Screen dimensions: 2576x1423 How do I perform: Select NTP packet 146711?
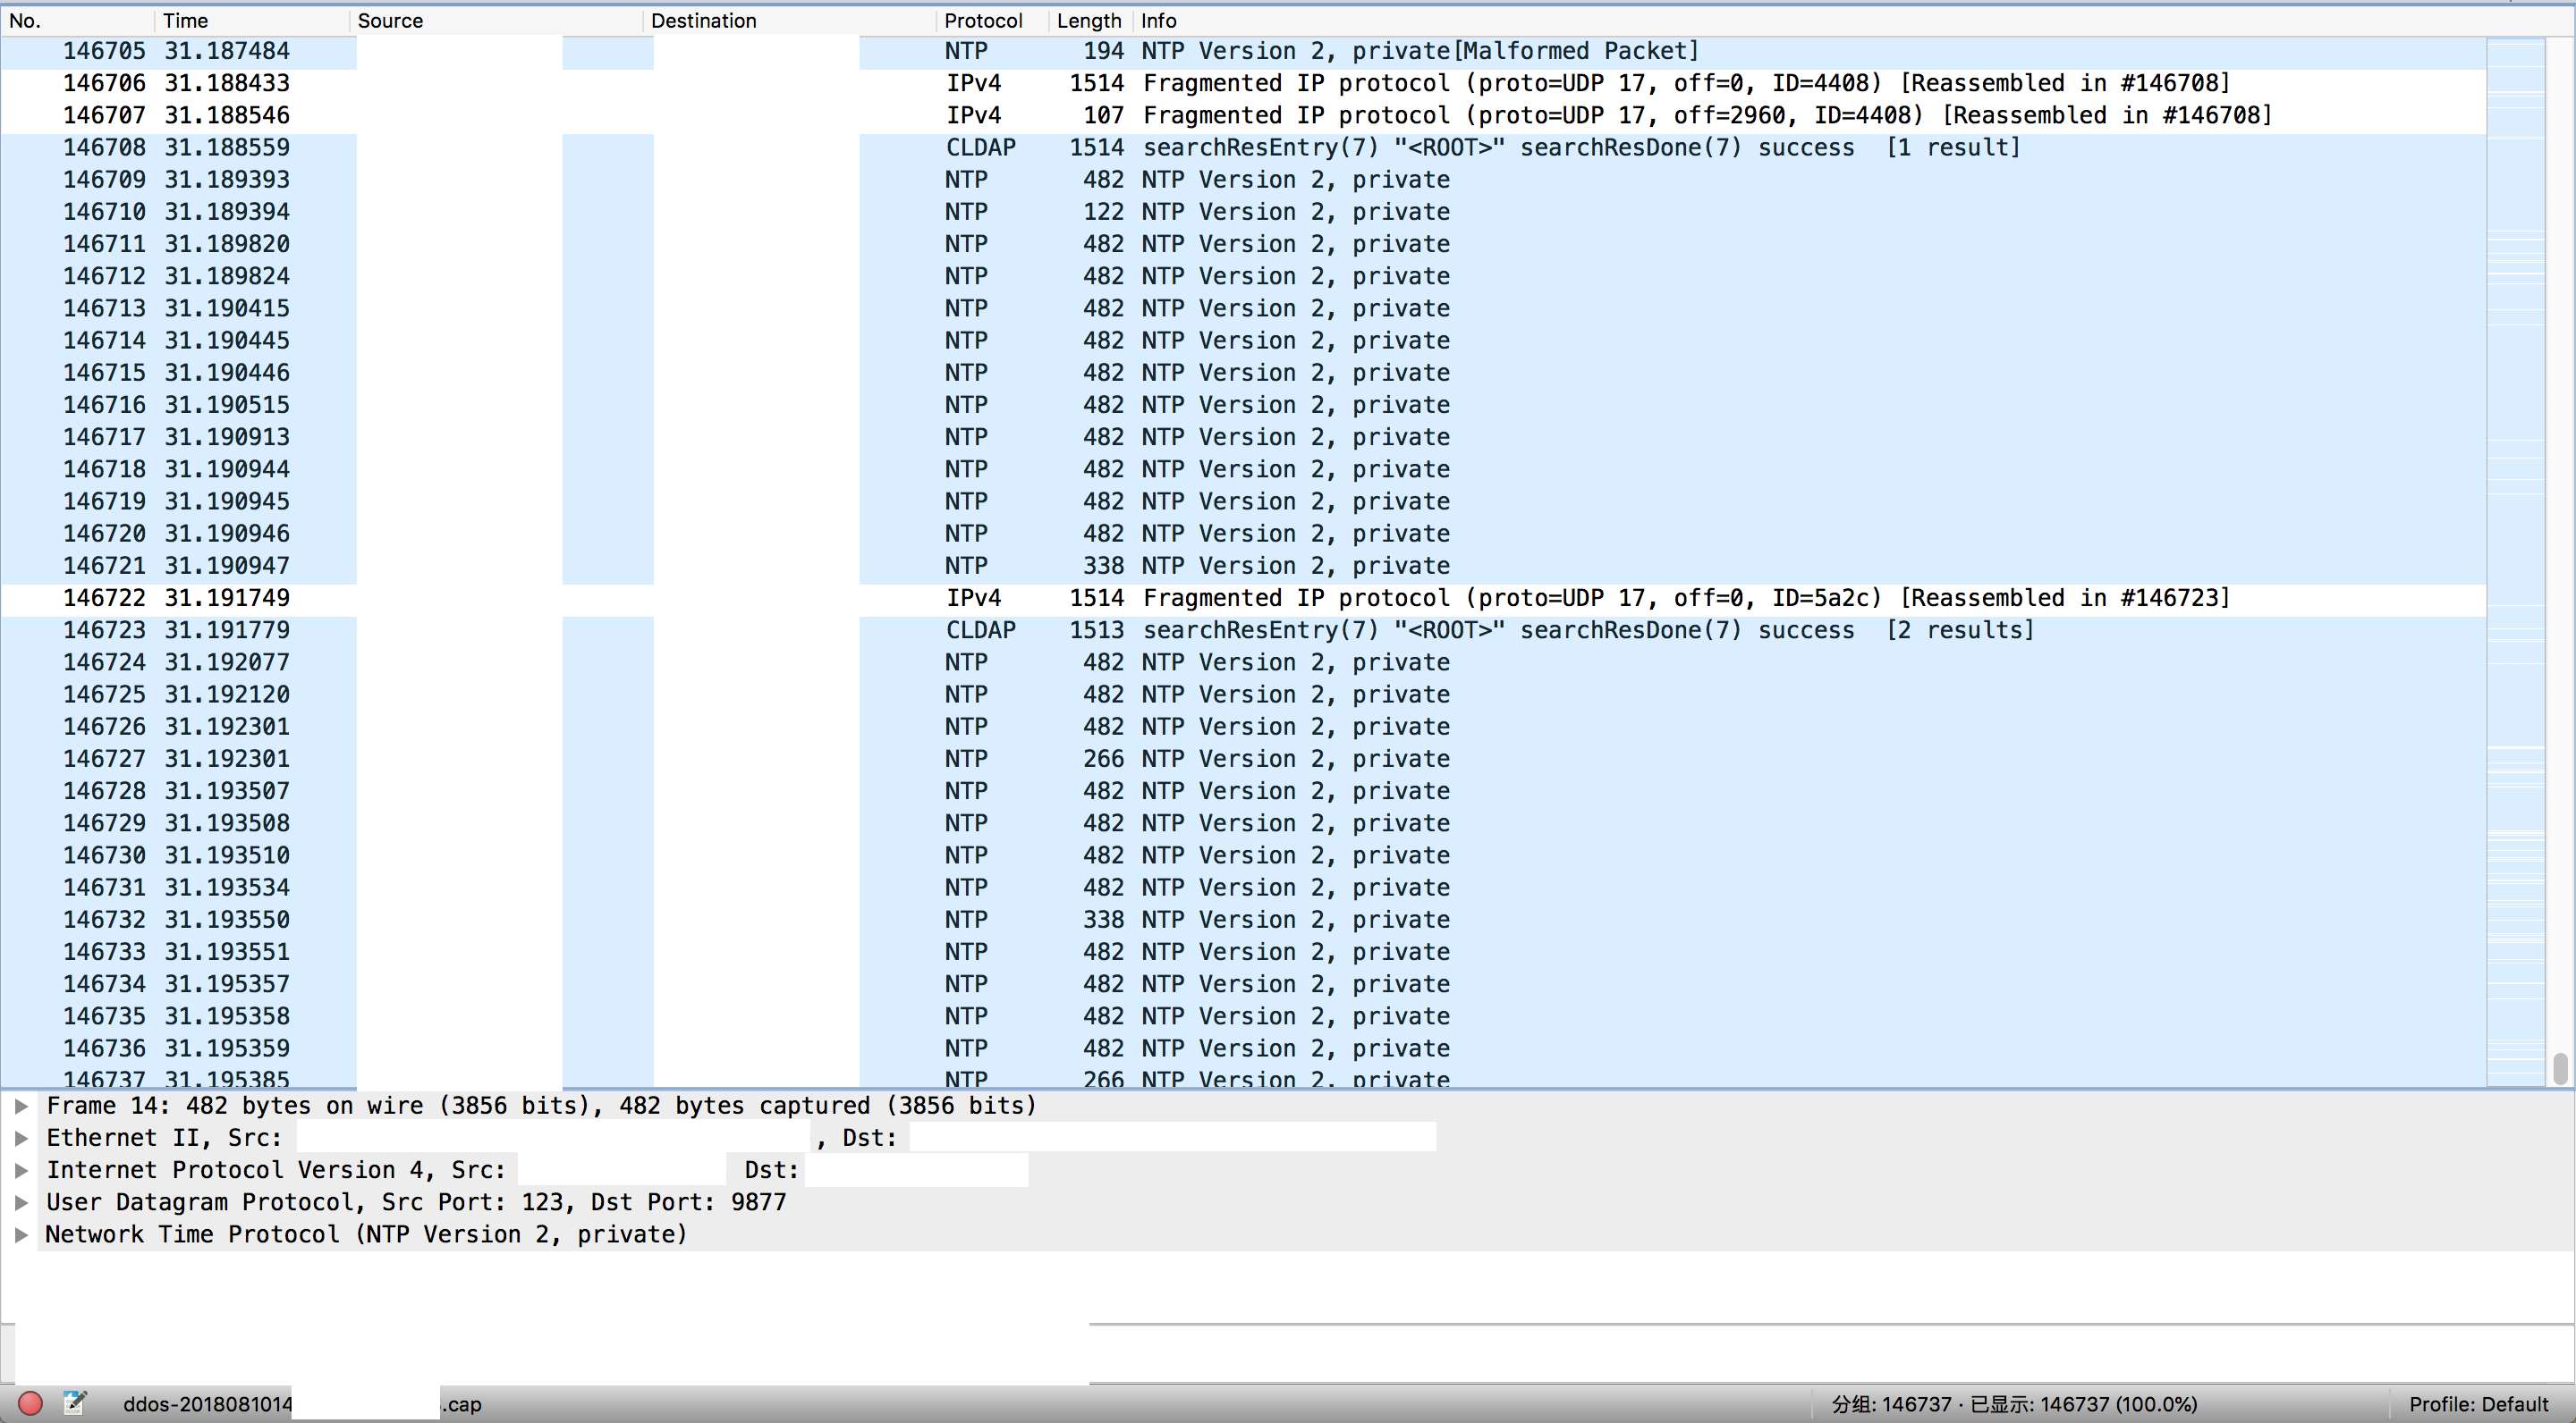point(1243,244)
